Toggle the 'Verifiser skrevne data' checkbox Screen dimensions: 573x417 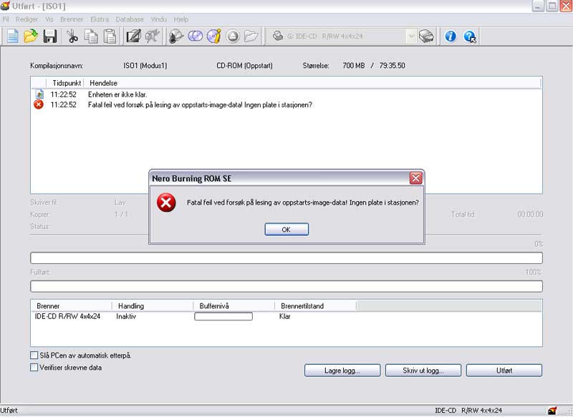click(34, 368)
